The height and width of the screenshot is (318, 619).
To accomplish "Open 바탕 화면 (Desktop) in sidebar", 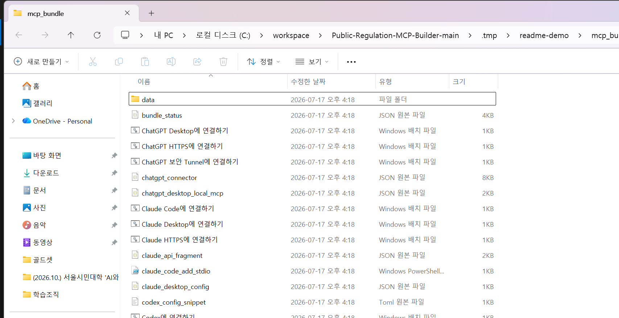I will click(42, 155).
